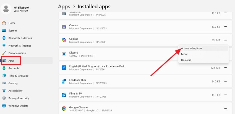Click the HP EliteBook account name
The height and width of the screenshot is (114, 235).
[x=22, y=7]
